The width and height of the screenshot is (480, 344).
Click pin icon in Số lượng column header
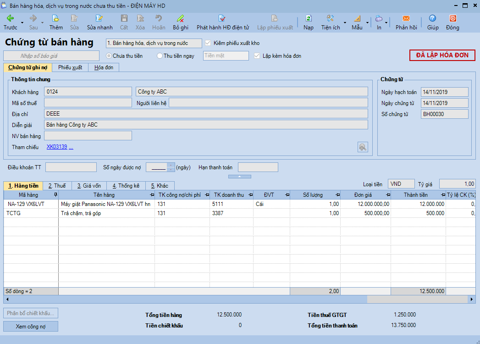pos(337,195)
